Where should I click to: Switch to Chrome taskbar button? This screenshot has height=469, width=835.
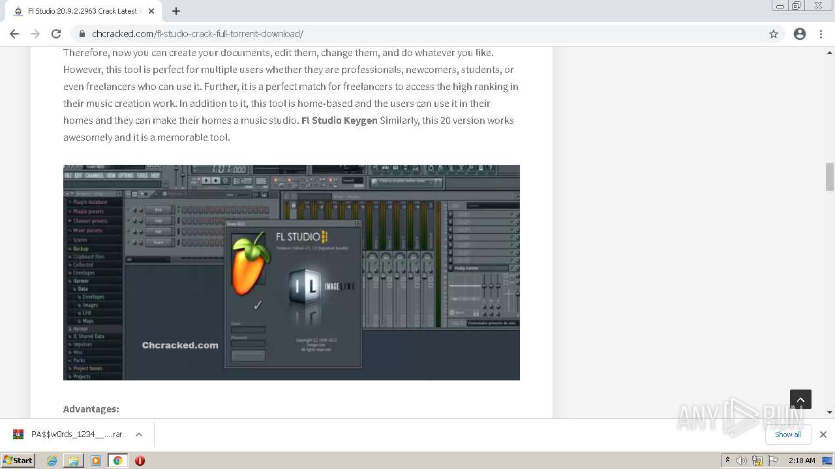pyautogui.click(x=117, y=461)
